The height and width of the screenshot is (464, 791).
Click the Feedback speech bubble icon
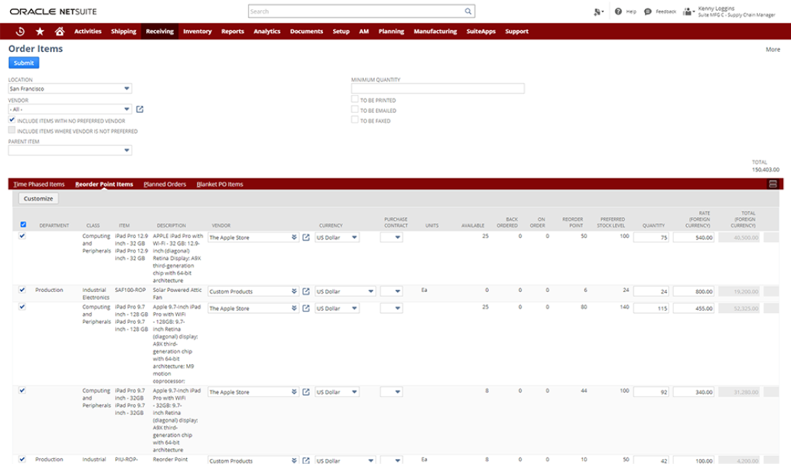648,12
